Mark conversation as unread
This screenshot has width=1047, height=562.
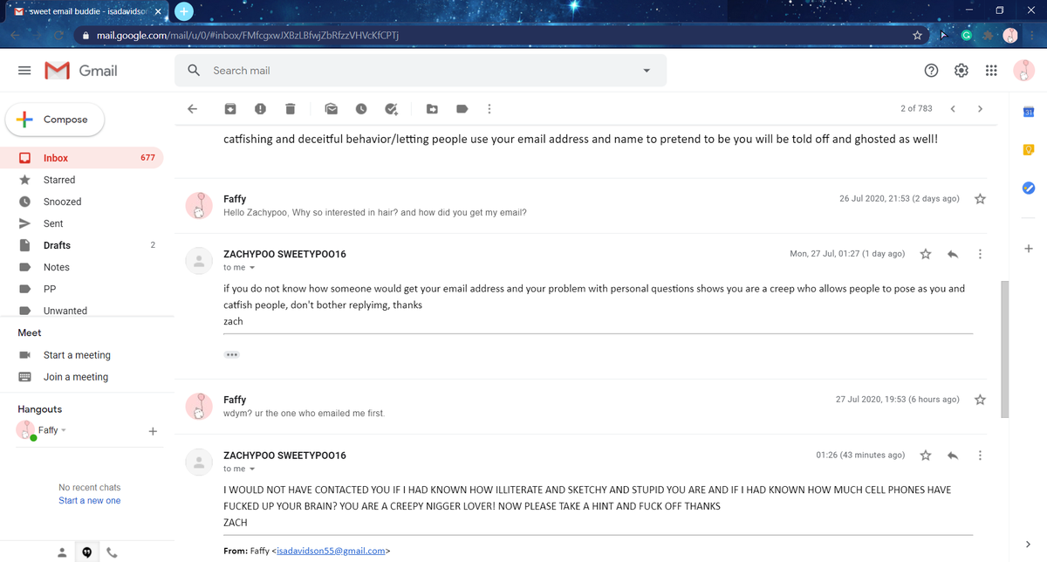332,109
